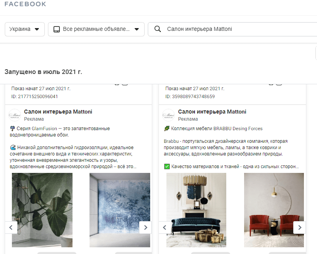Select ad ID 3598089743748659 text

coord(190,97)
